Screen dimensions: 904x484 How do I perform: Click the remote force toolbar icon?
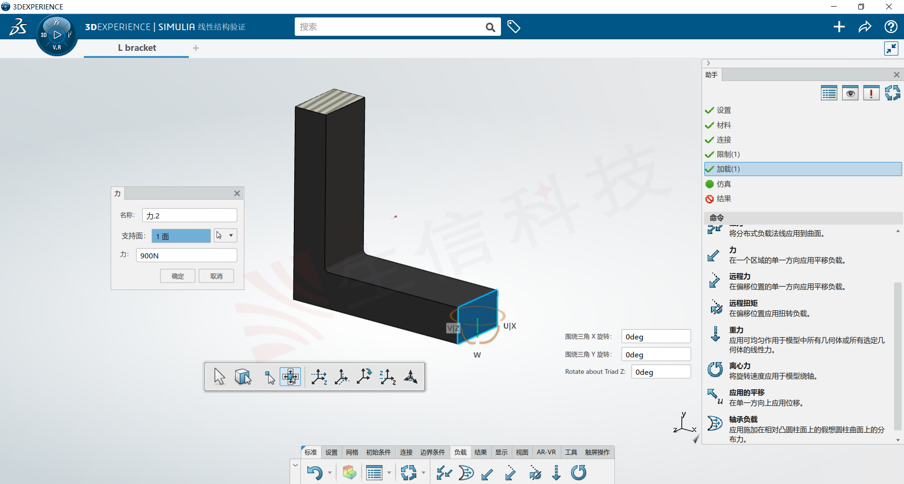pyautogui.click(x=510, y=472)
